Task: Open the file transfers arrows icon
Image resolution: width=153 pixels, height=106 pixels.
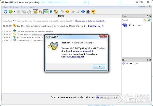Action: pos(56,12)
